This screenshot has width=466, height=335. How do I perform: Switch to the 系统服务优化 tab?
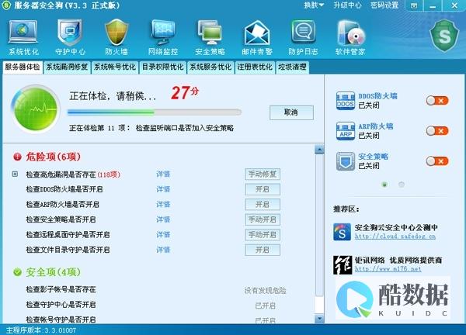(210, 67)
